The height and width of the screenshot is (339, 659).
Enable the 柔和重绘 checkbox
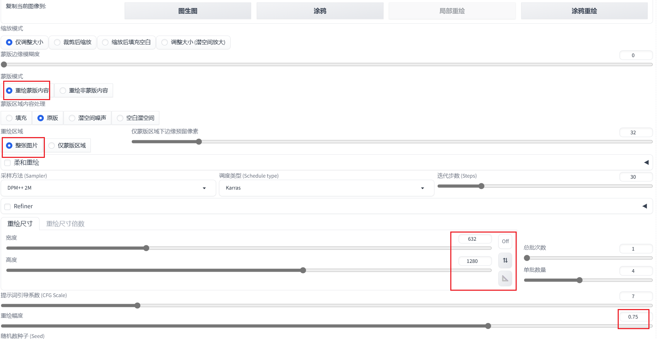7,163
